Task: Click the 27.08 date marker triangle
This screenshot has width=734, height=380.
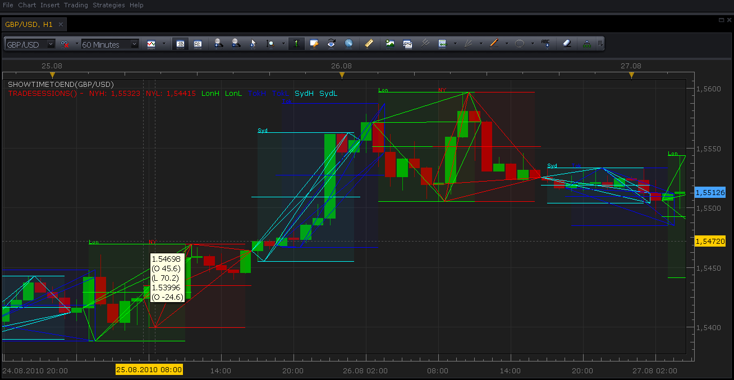Action: coord(631,75)
